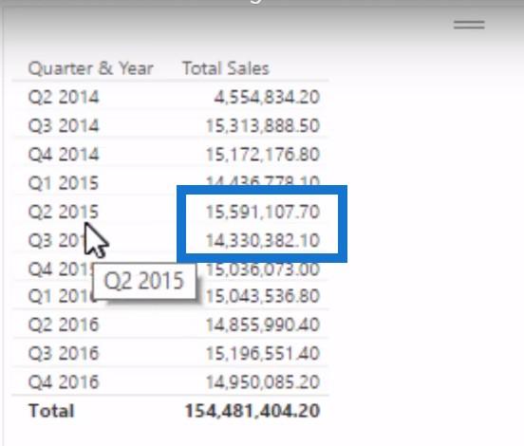
Task: Click the 15,172,176.80 sales value
Action: click(263, 155)
